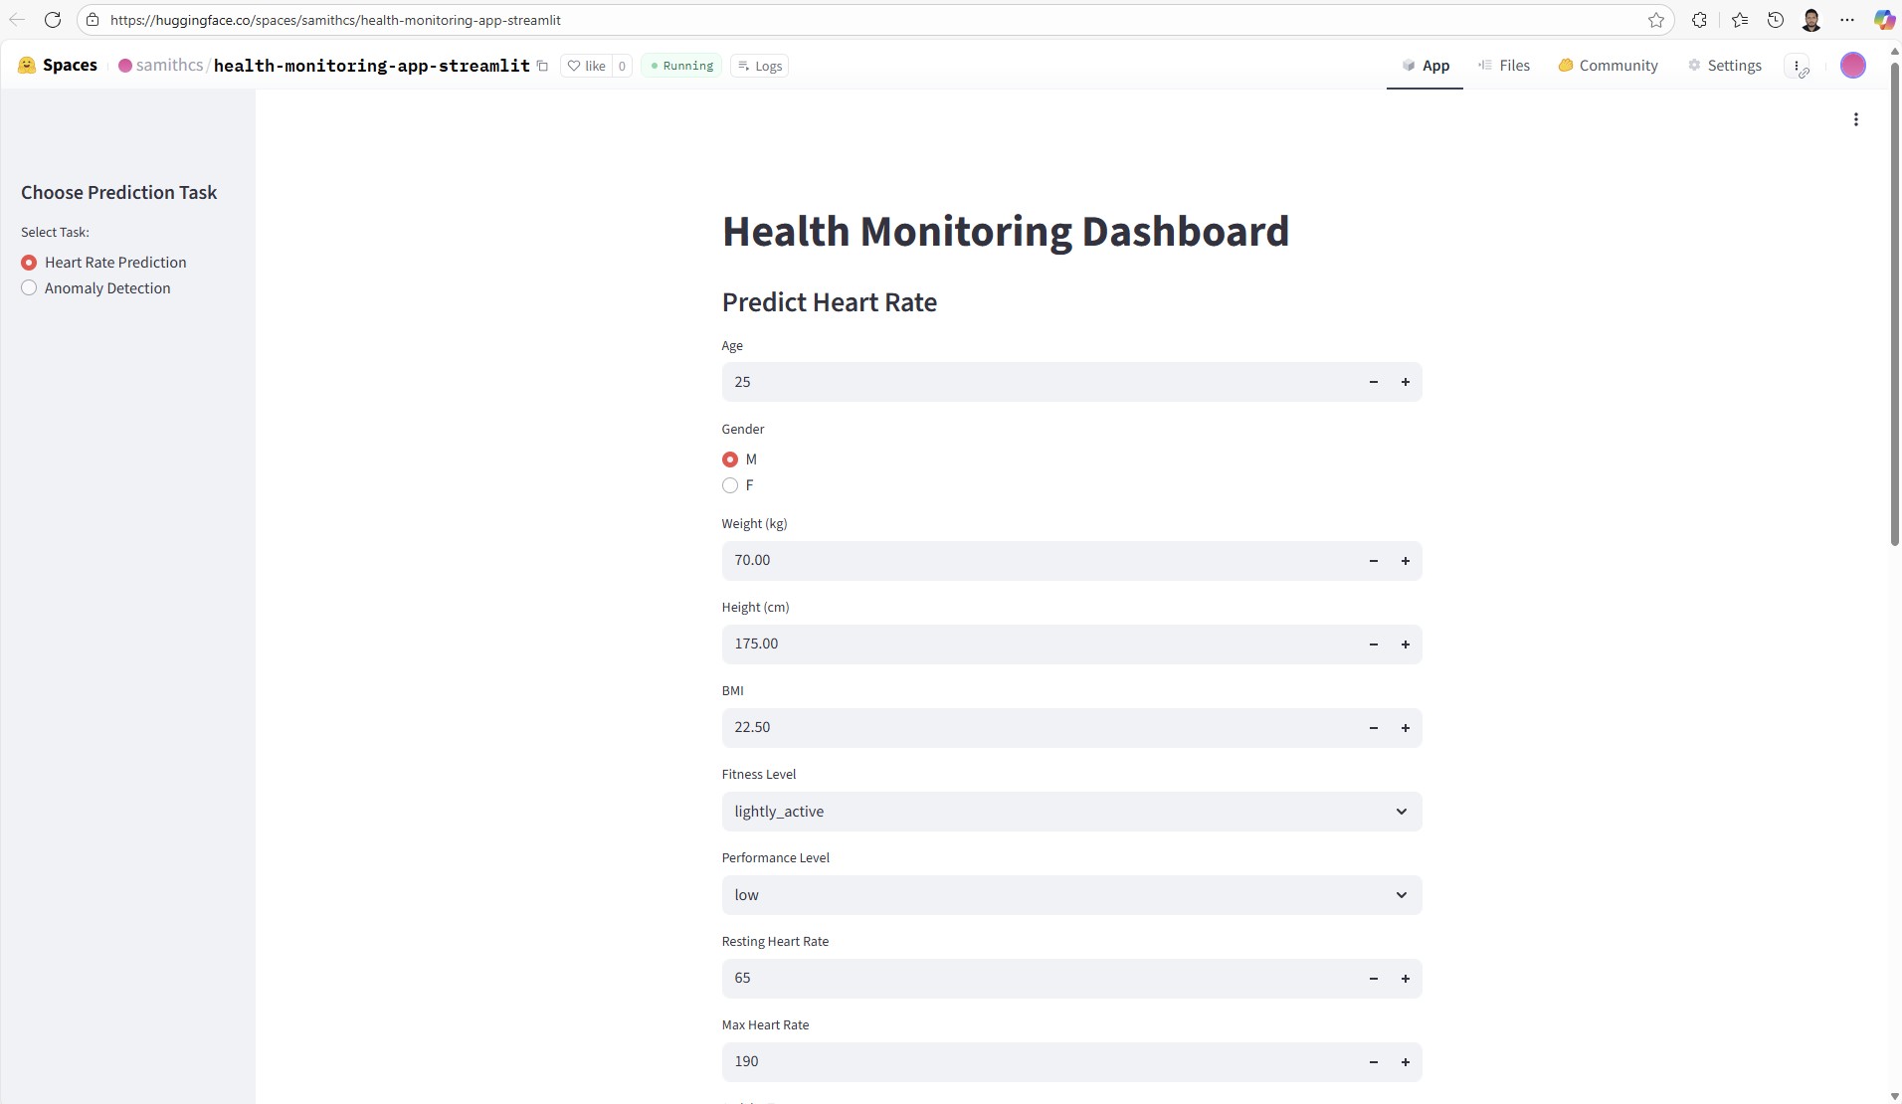The image size is (1902, 1104).
Task: Select Heart Rate Prediction radio button
Action: (29, 263)
